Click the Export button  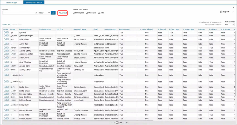[225, 12]
